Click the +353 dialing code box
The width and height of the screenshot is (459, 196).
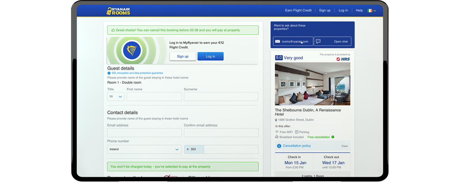click(x=194, y=149)
